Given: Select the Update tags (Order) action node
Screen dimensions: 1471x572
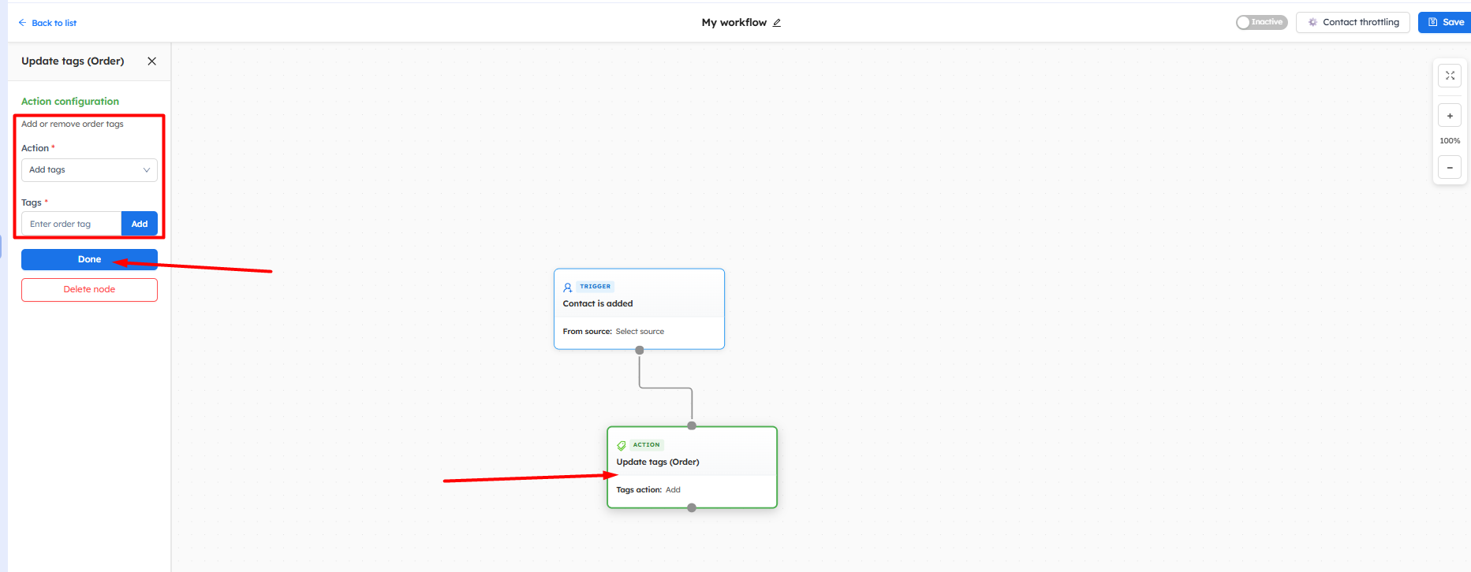Looking at the screenshot, I should [692, 462].
